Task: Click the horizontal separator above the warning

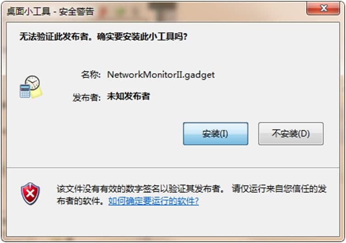Action: point(173,168)
